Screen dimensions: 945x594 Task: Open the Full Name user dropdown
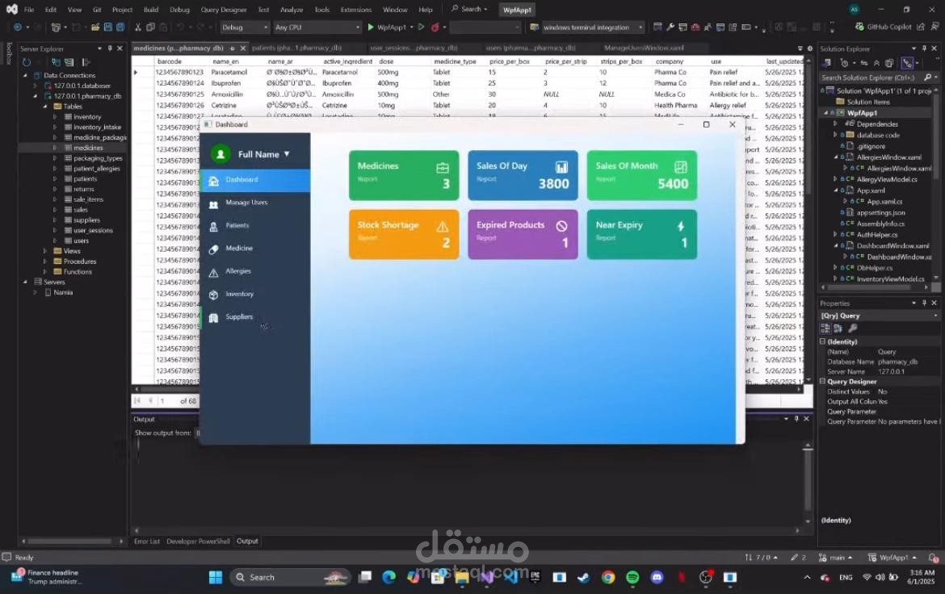tap(263, 154)
